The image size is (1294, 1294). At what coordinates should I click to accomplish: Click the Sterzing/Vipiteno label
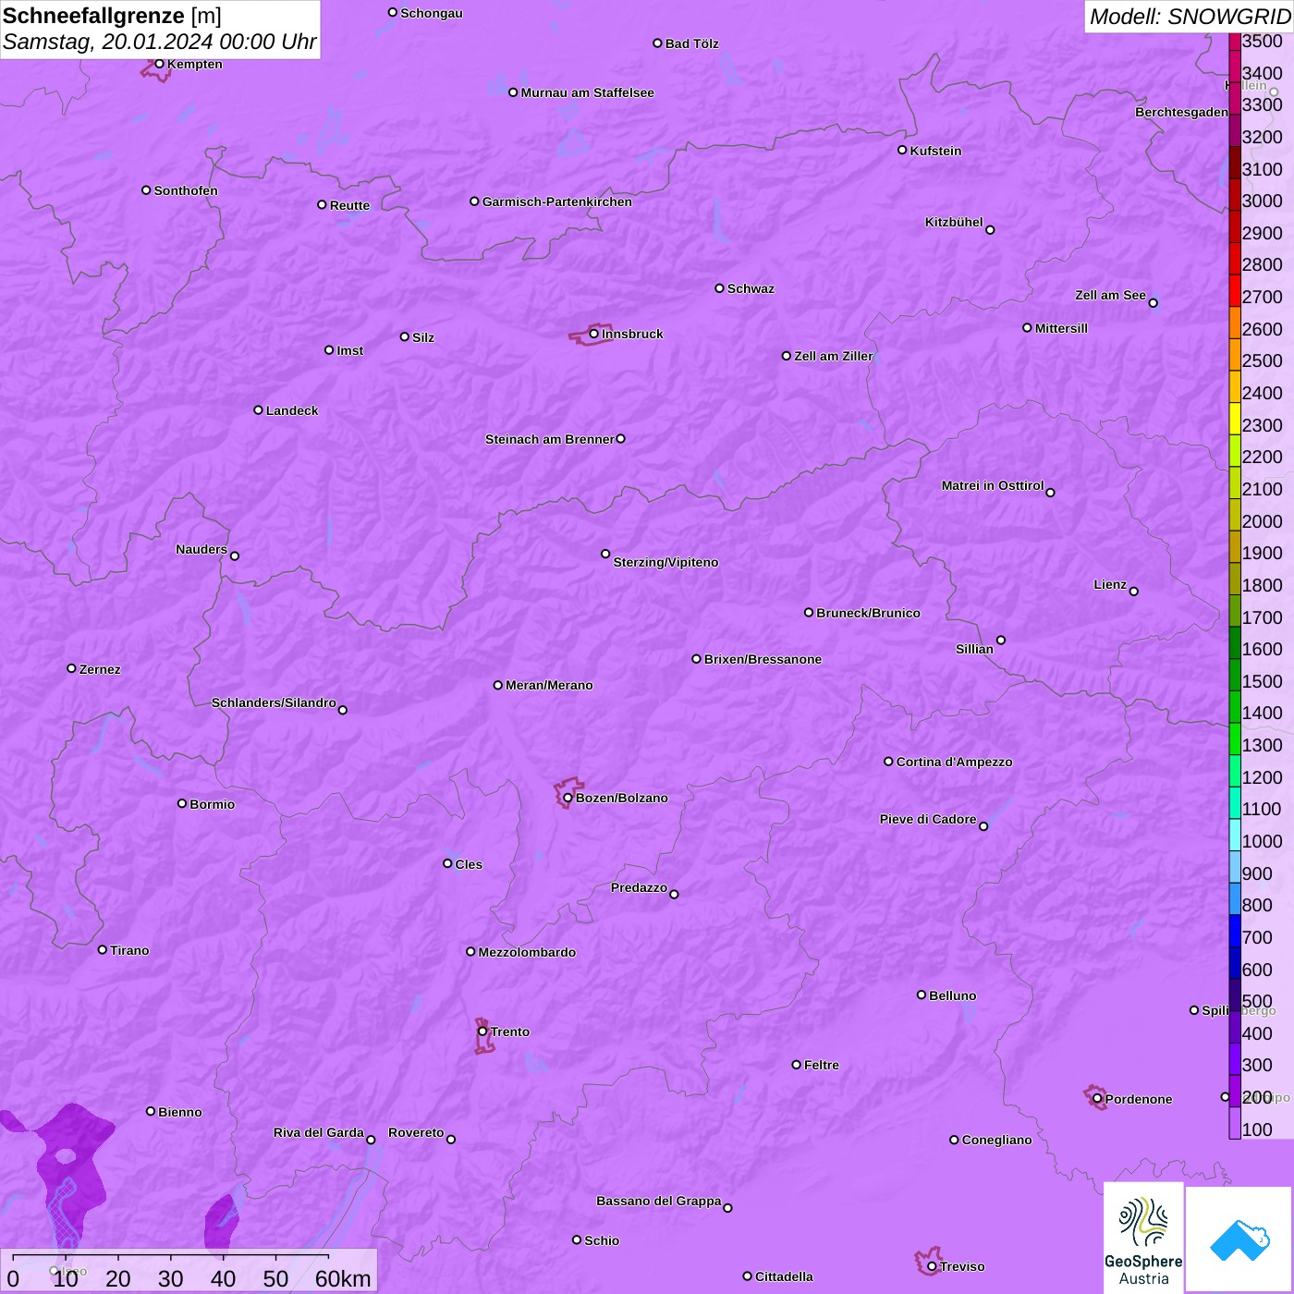(x=665, y=562)
